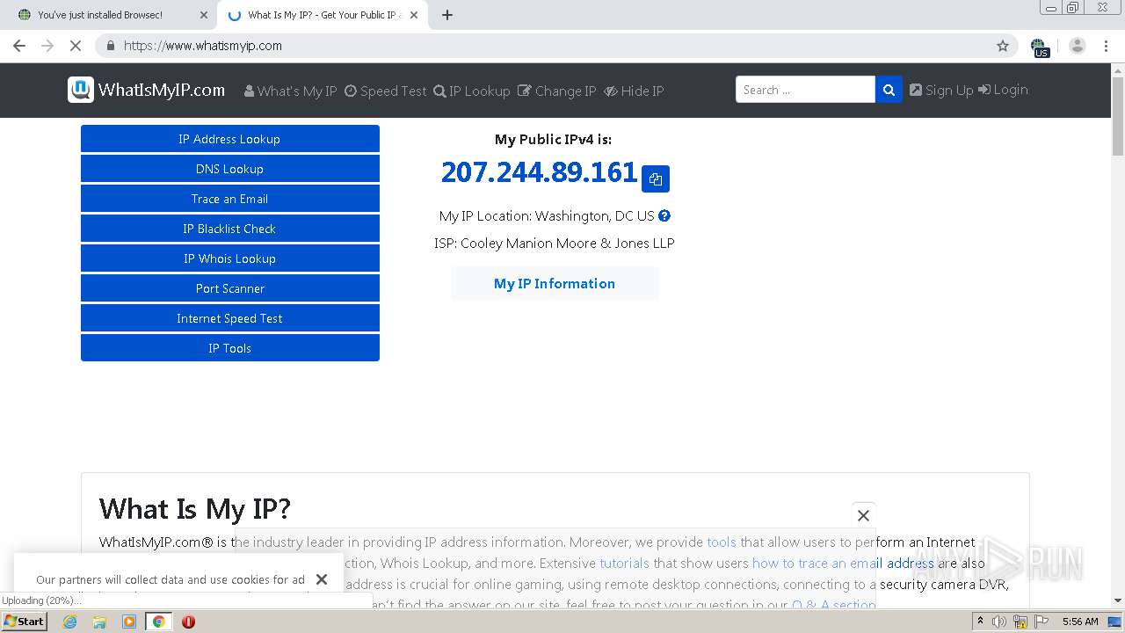
Task: Focus the site Search field
Action: tap(805, 90)
